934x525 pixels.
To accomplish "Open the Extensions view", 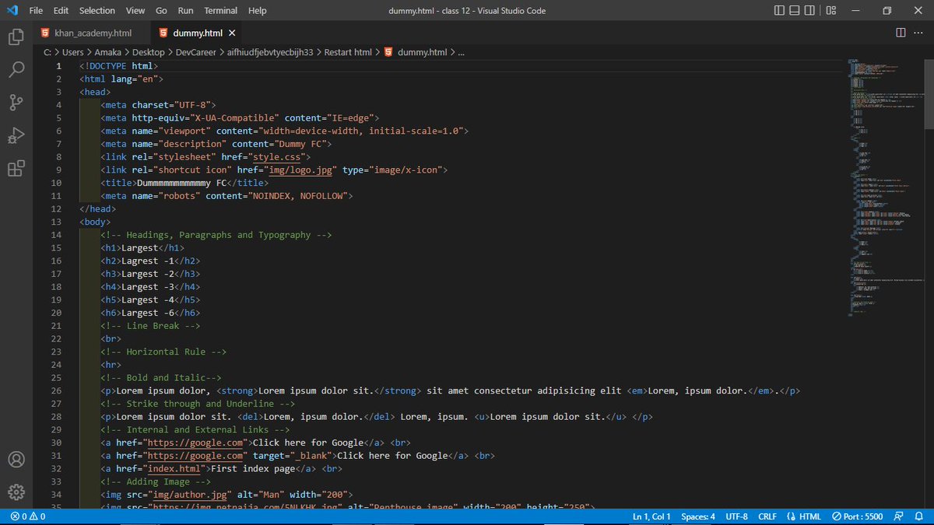I will click(16, 169).
